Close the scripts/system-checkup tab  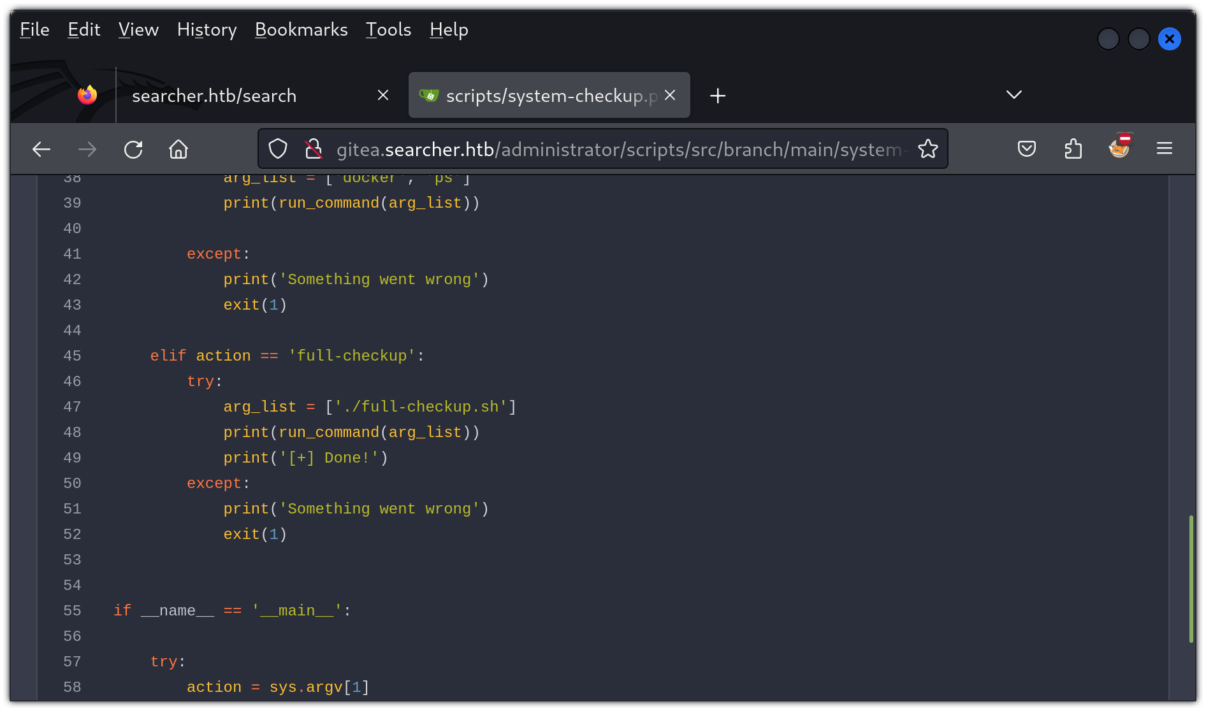(670, 95)
